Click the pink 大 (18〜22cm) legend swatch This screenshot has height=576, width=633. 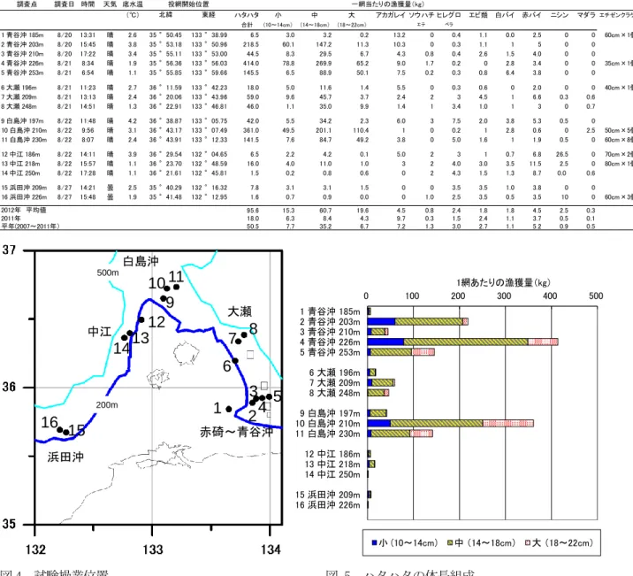tap(527, 542)
